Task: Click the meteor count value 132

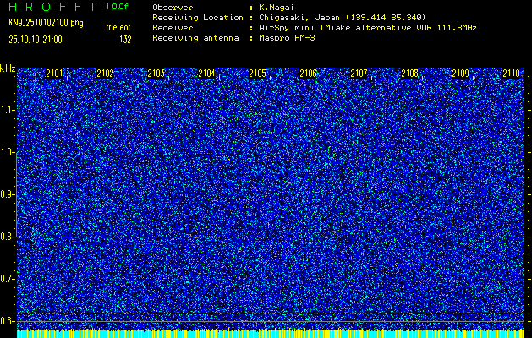Action: [125, 39]
